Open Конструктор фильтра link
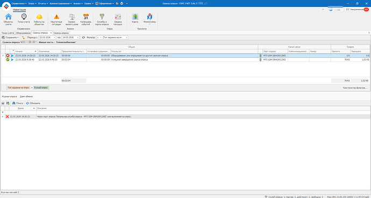The height and width of the screenshot is (198, 371). [x=355, y=88]
